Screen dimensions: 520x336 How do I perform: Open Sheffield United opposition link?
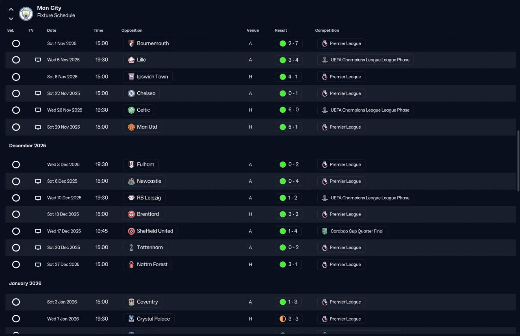[x=150, y=231]
